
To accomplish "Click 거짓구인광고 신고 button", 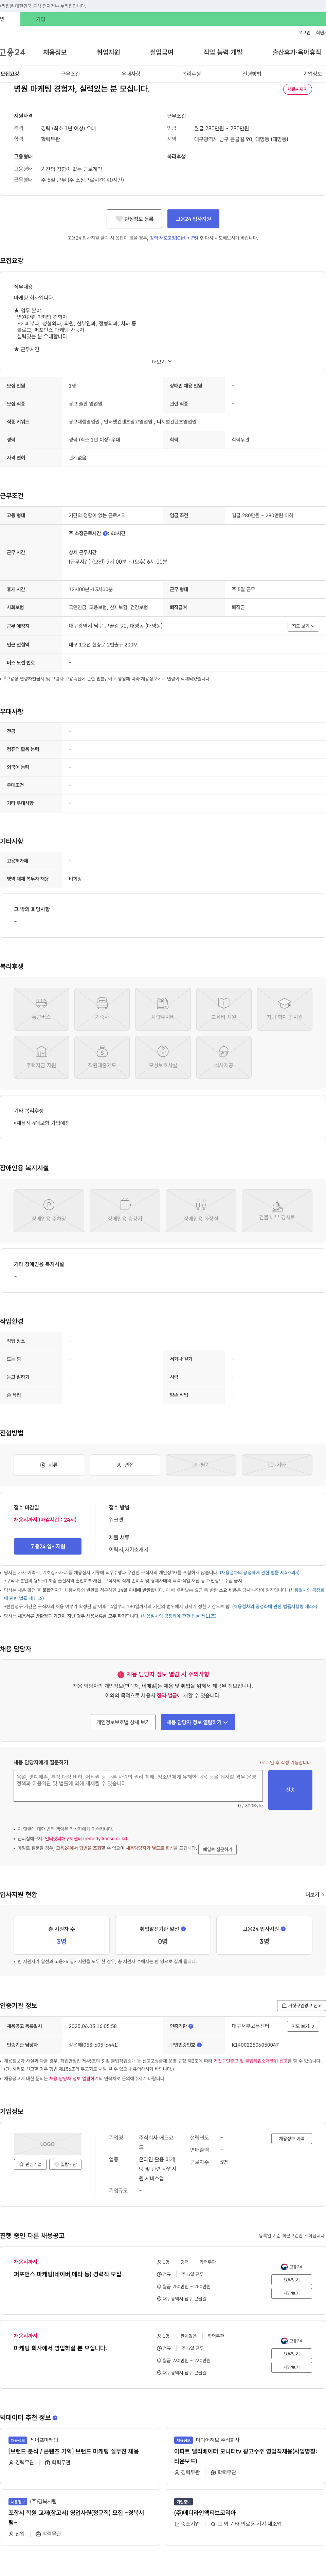I will (x=301, y=2005).
